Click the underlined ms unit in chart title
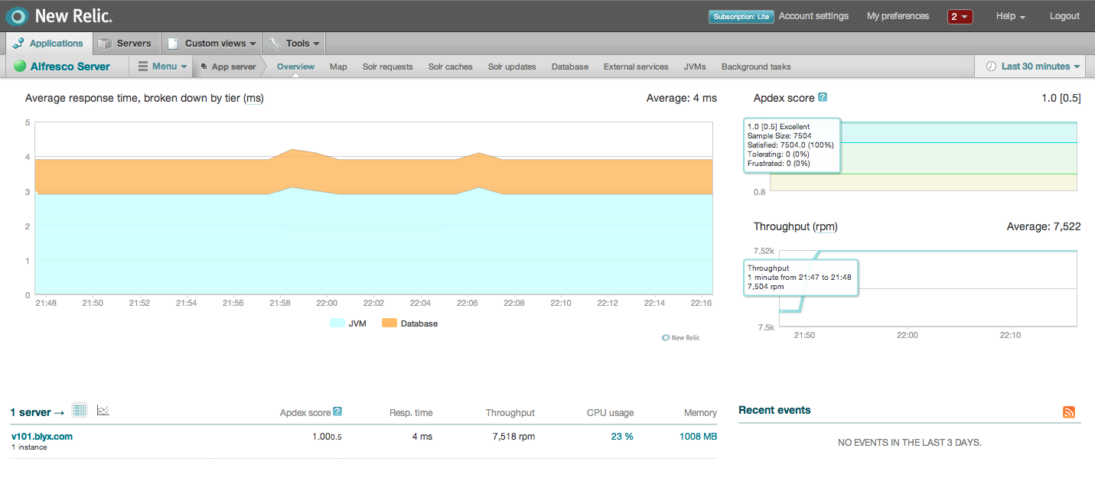1095x481 pixels. [x=253, y=98]
